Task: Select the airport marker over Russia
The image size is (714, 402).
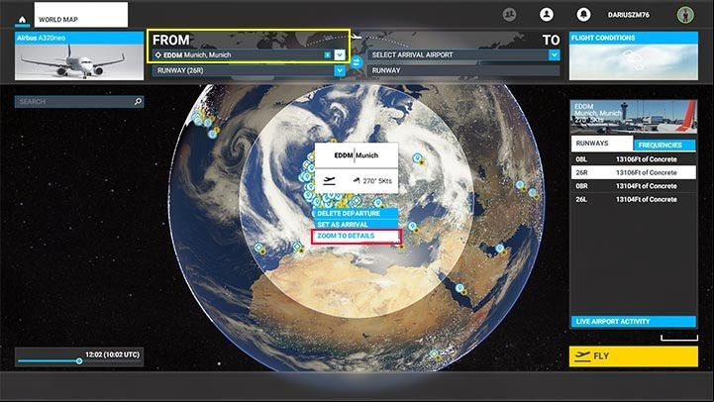Action: [x=417, y=158]
